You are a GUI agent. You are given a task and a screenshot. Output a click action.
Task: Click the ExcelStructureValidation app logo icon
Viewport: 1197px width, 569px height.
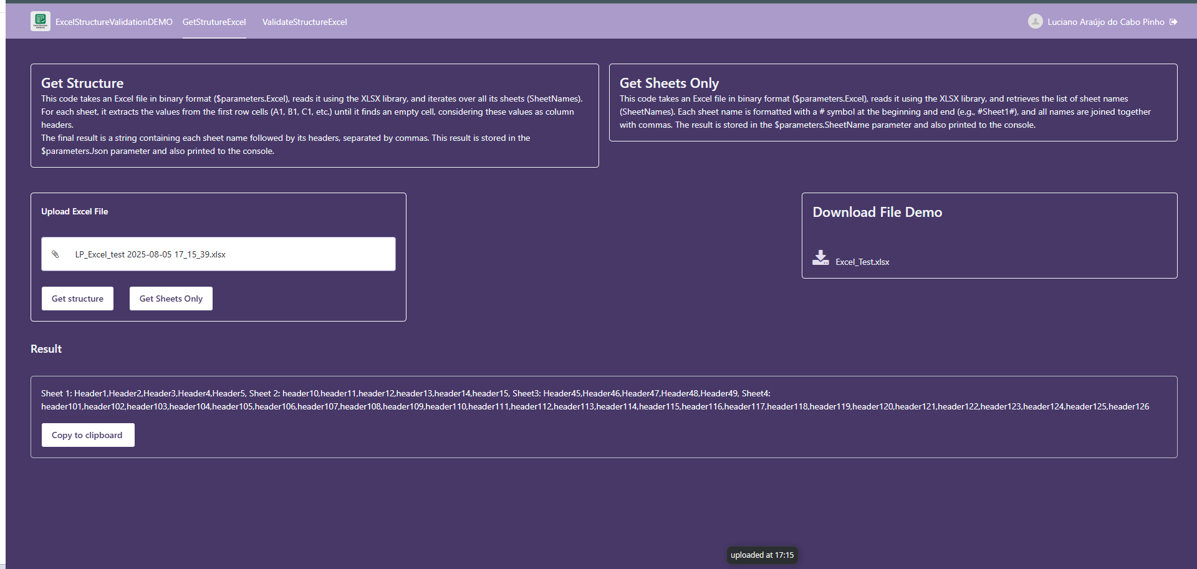tap(41, 21)
